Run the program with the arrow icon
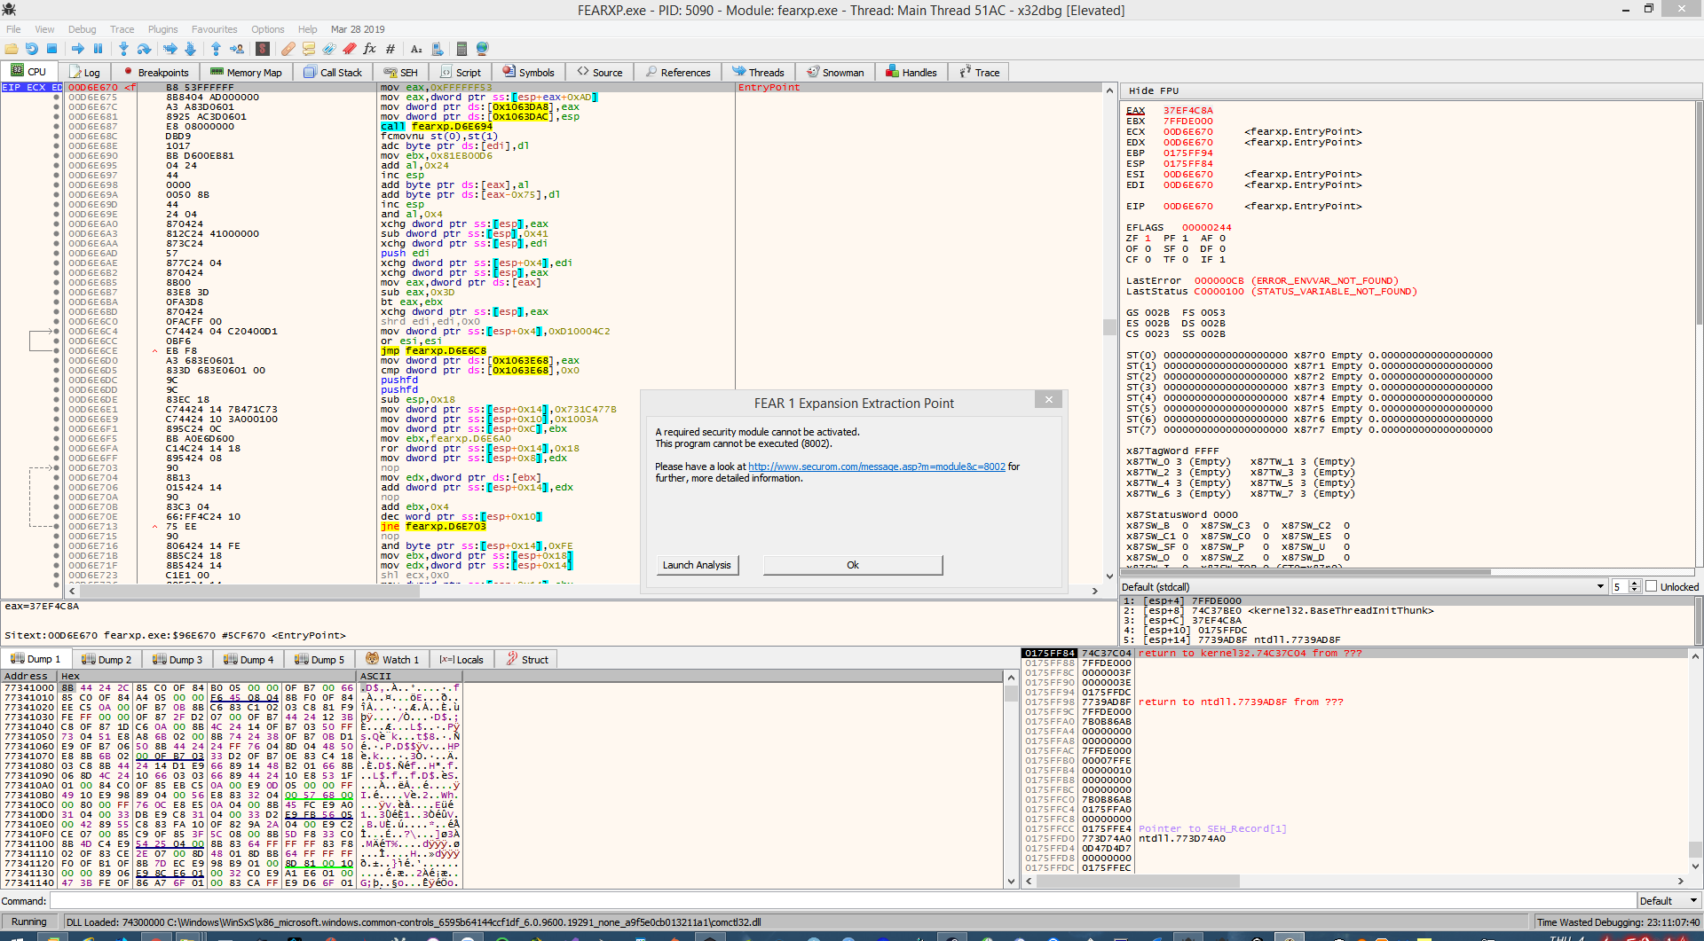This screenshot has width=1704, height=941. [78, 49]
